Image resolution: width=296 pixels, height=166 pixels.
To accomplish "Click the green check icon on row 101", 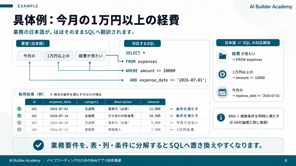I will point(19,109).
